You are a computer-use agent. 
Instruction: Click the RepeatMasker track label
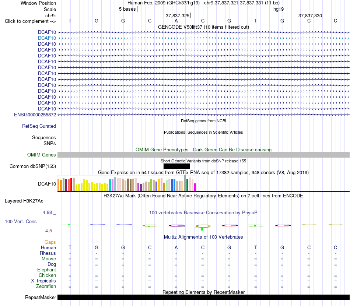pos(41,298)
